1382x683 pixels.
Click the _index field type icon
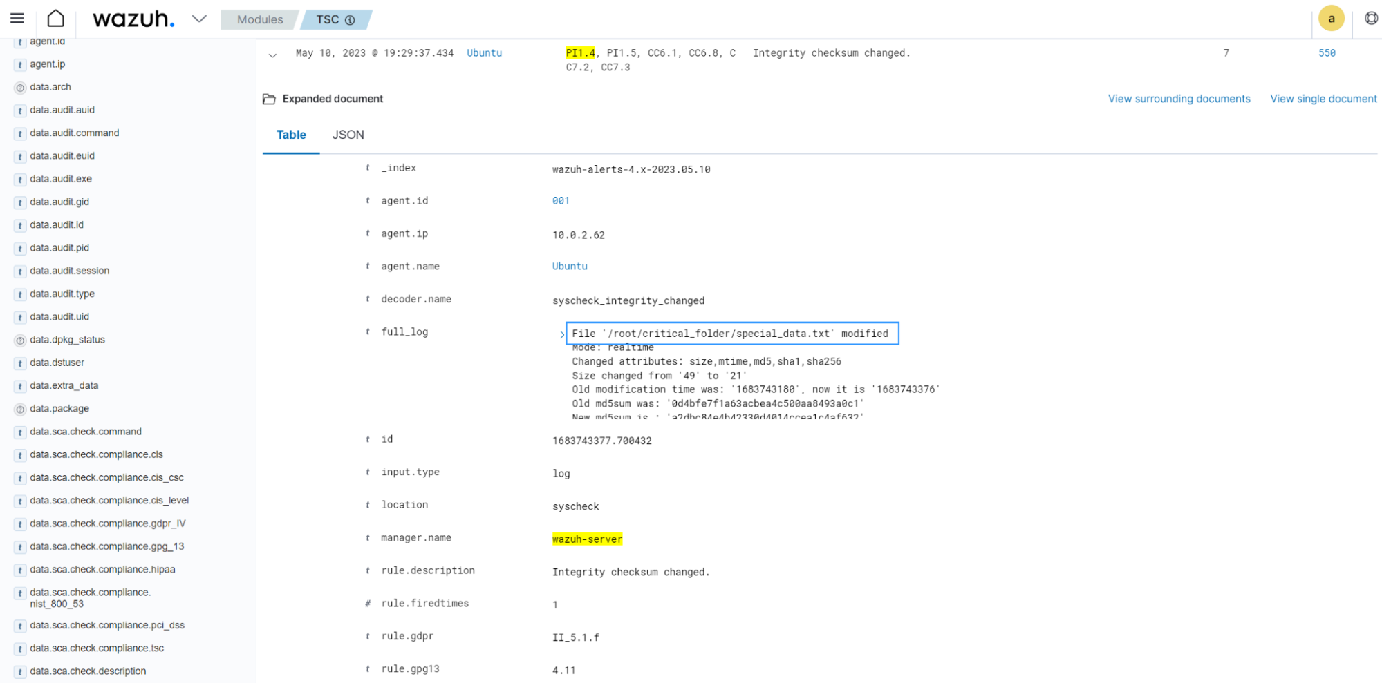click(x=368, y=168)
